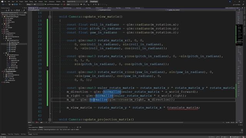The width and height of the screenshot is (246, 138).
Task: Open the File menu
Action: tap(5, 2)
